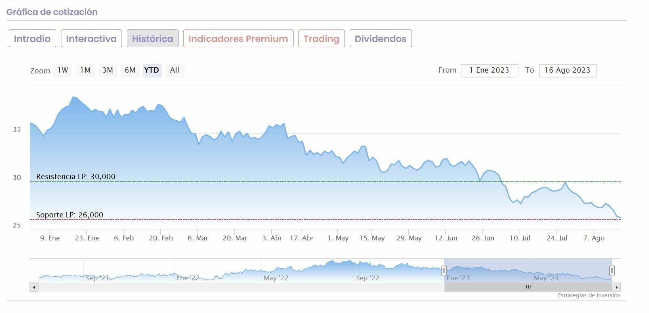The width and height of the screenshot is (649, 313).
Task: Open the Estrategias de Inversión credit link
Action: (x=589, y=296)
